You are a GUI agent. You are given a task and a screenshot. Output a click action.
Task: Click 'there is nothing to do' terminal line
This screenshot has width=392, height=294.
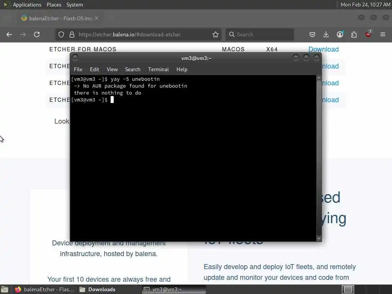108,93
